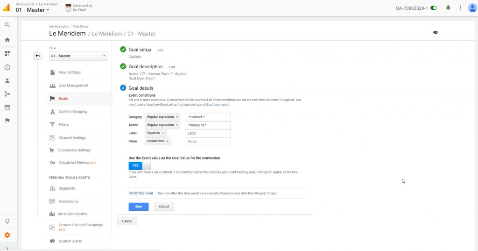Open the View dropdown 01 - Master
Viewport: 478px width, 251px height.
[78, 56]
